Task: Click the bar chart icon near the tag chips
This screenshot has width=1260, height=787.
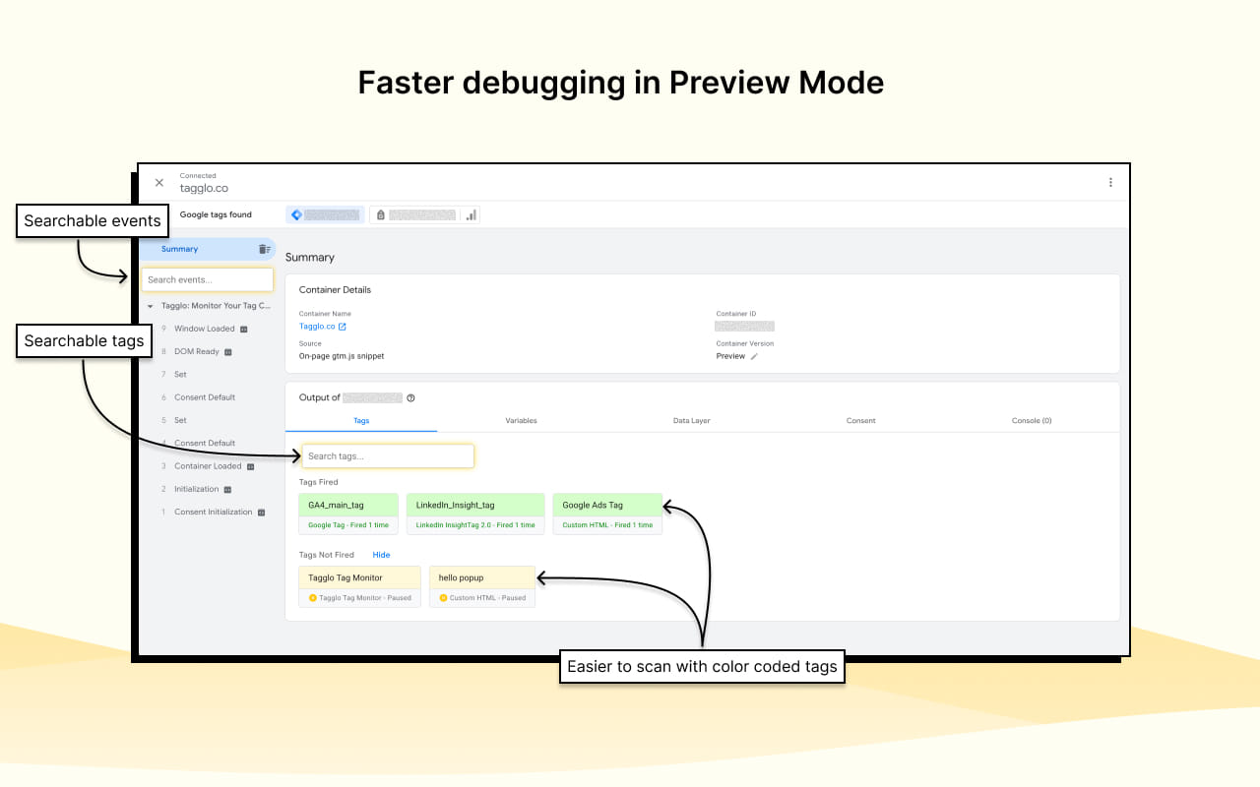Action: (x=470, y=213)
